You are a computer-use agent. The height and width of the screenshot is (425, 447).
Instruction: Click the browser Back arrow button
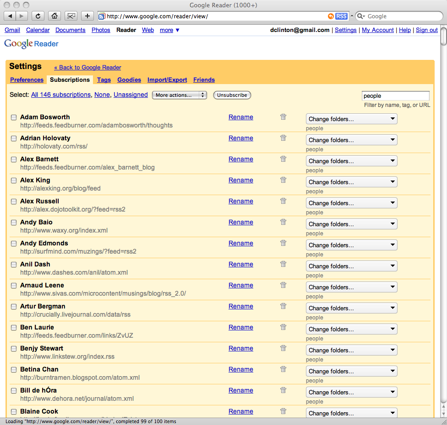click(10, 16)
